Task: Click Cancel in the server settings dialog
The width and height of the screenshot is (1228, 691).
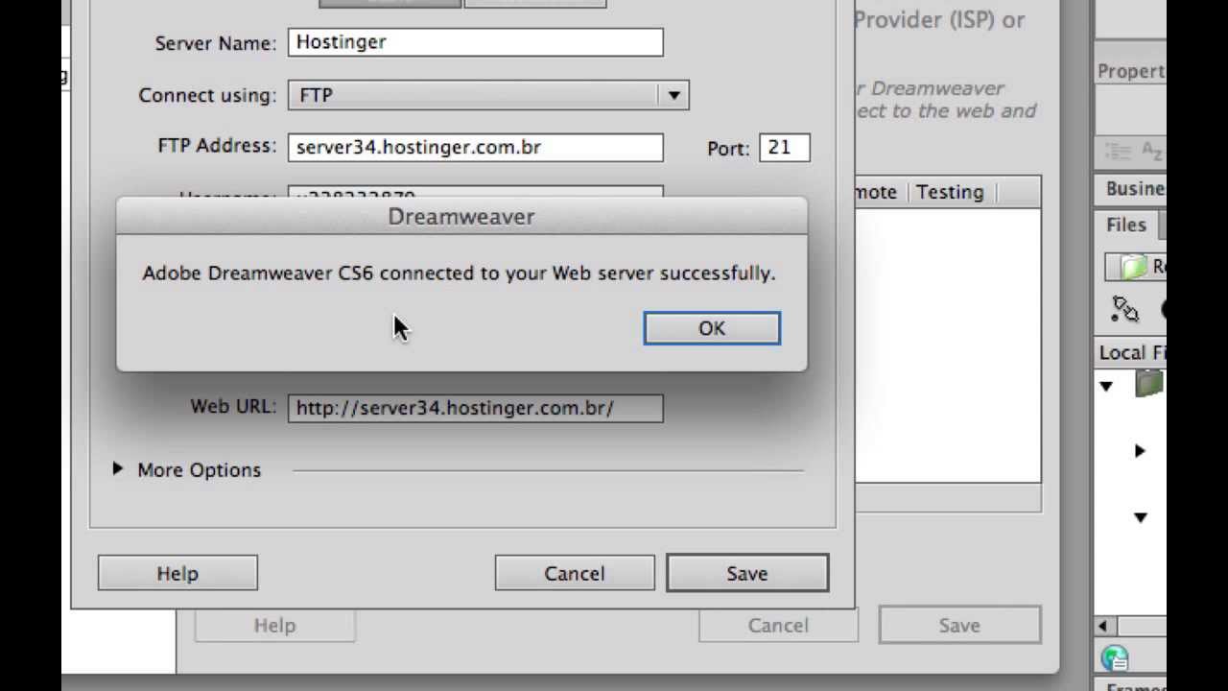Action: pos(575,573)
